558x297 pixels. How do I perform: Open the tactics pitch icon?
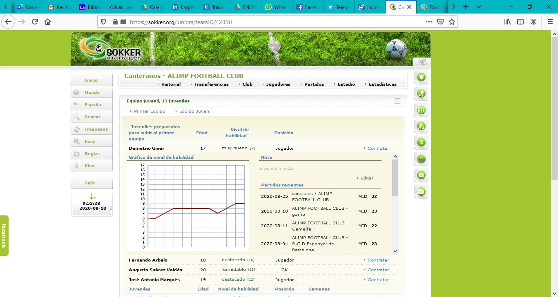[x=421, y=110]
